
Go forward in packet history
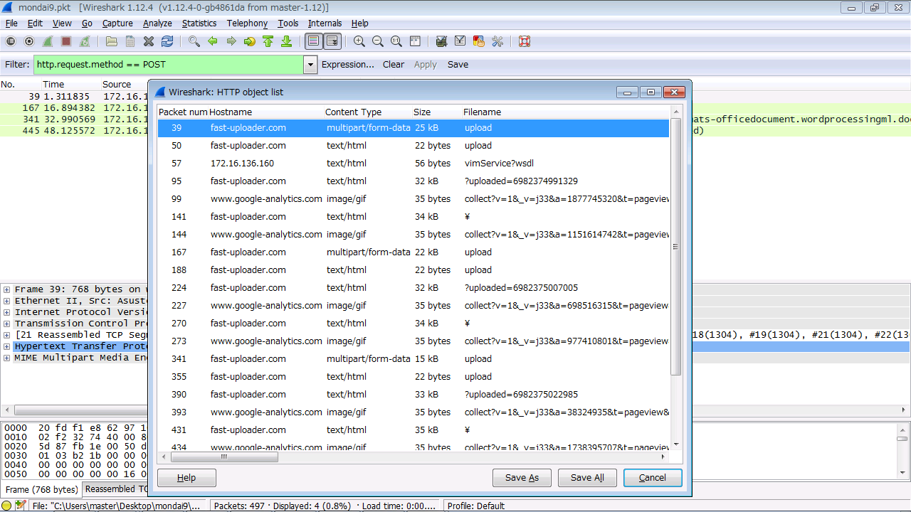tap(231, 41)
